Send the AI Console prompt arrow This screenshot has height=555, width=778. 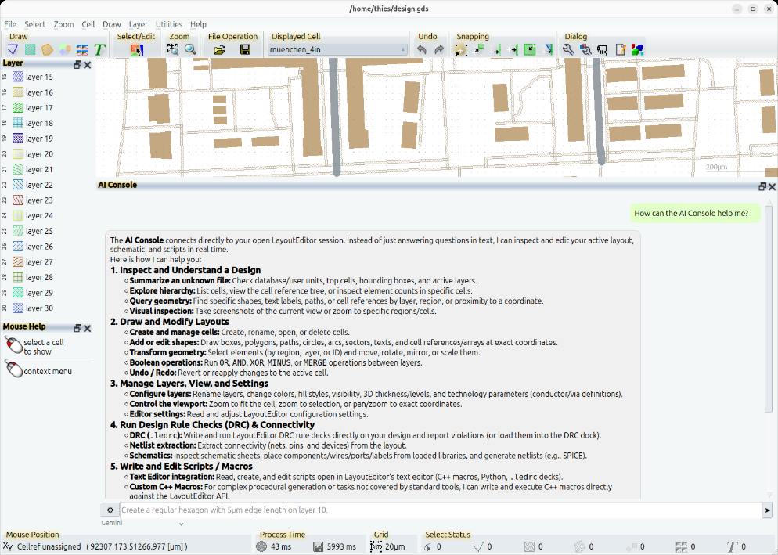768,510
